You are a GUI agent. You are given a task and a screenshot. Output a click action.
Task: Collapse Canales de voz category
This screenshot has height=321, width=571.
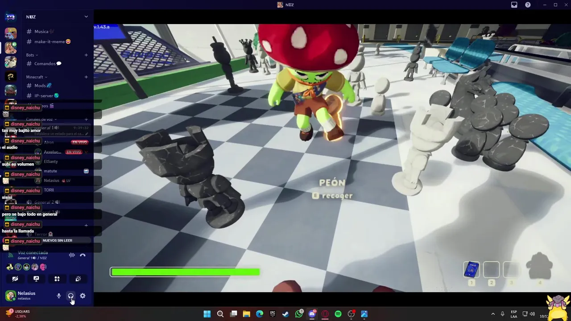41,119
